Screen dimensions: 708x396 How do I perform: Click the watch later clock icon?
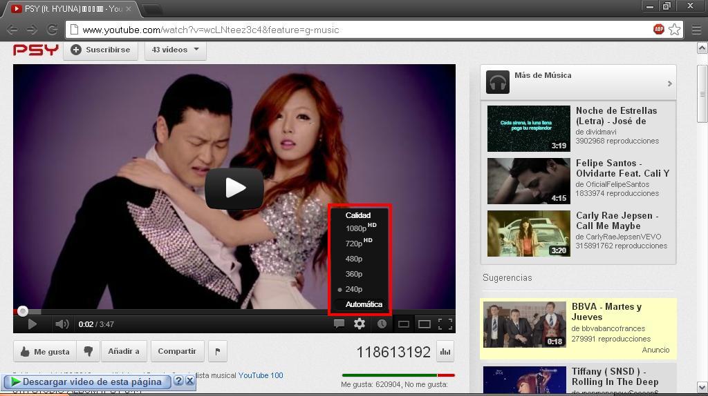(x=382, y=324)
